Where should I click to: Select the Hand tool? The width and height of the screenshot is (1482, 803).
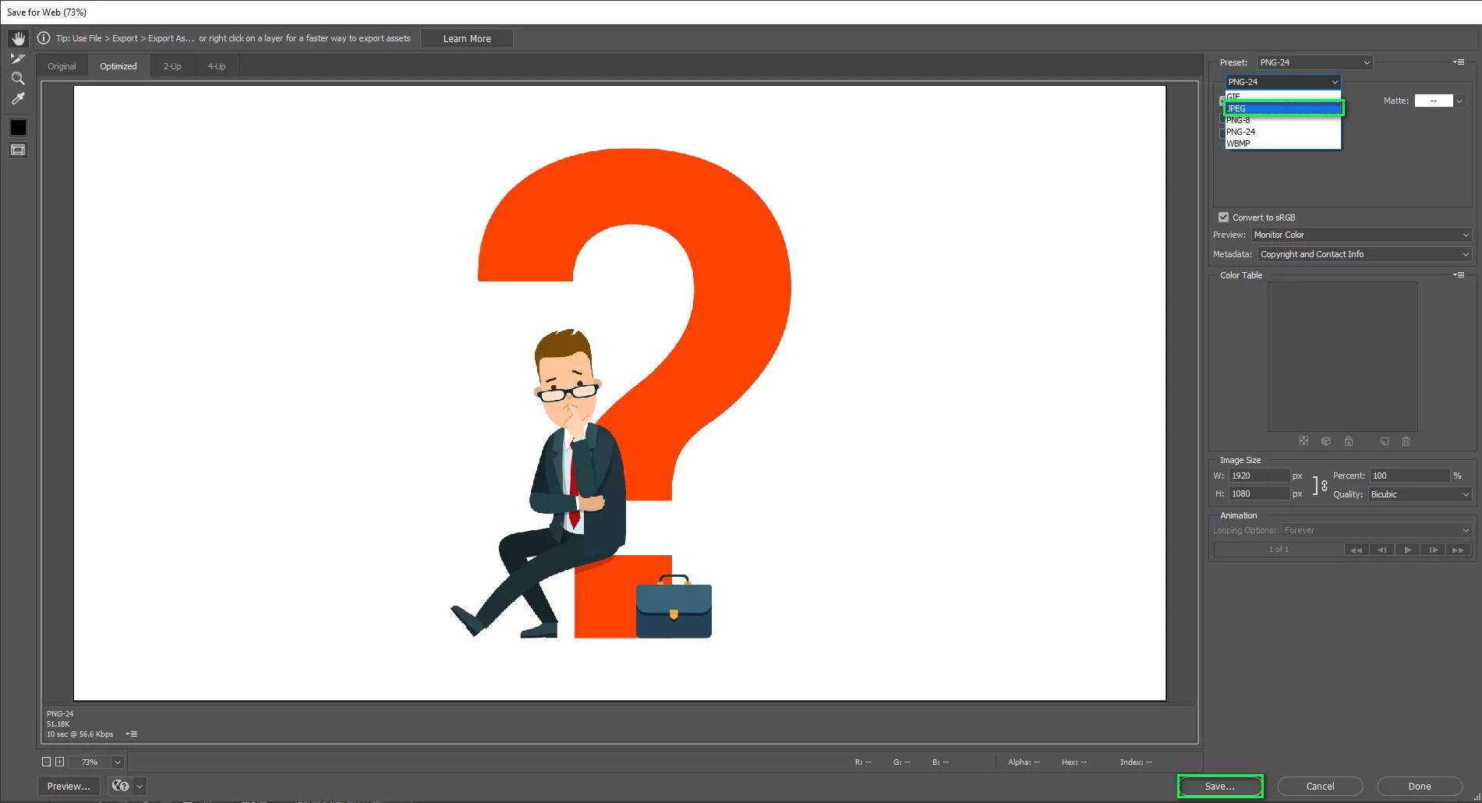coord(18,38)
